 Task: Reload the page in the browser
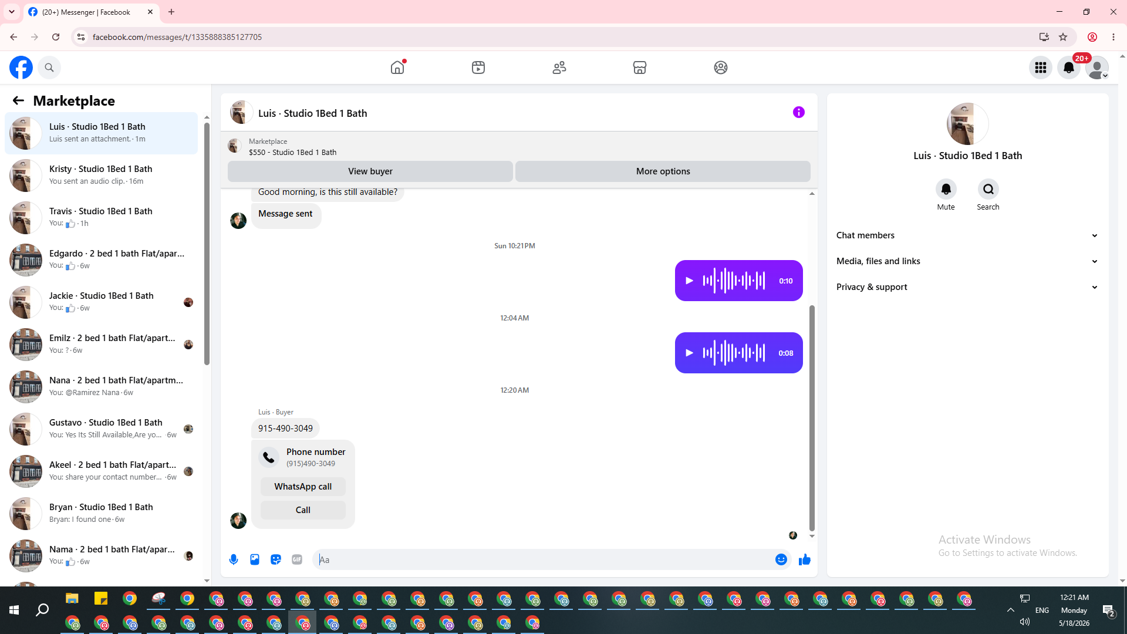[x=56, y=37]
